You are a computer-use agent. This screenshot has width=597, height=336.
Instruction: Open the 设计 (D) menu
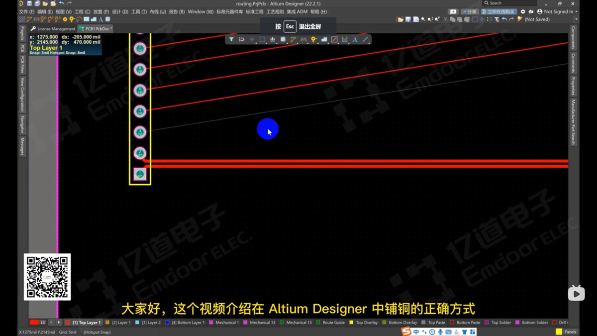[120, 11]
